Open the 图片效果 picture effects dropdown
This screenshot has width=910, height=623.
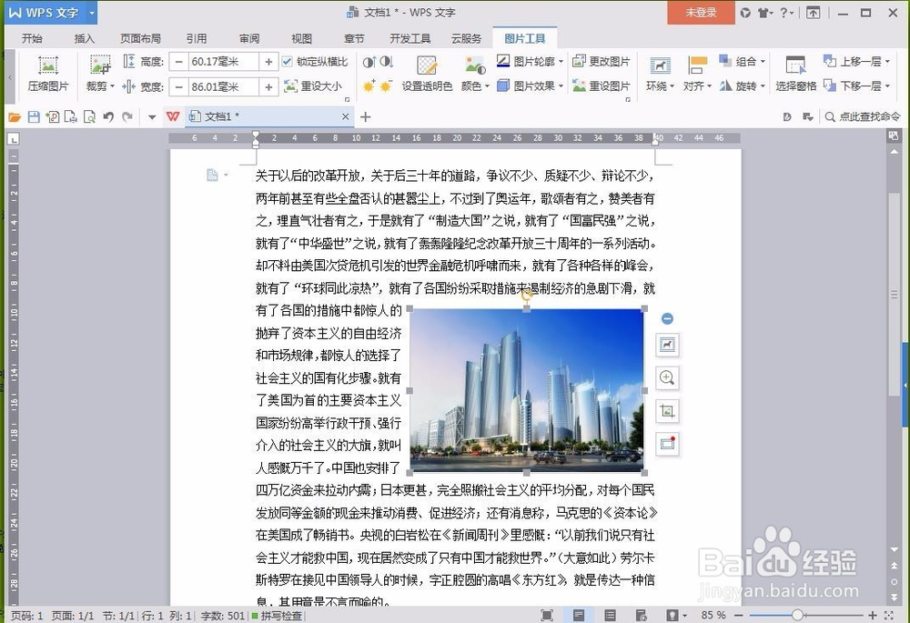click(531, 85)
